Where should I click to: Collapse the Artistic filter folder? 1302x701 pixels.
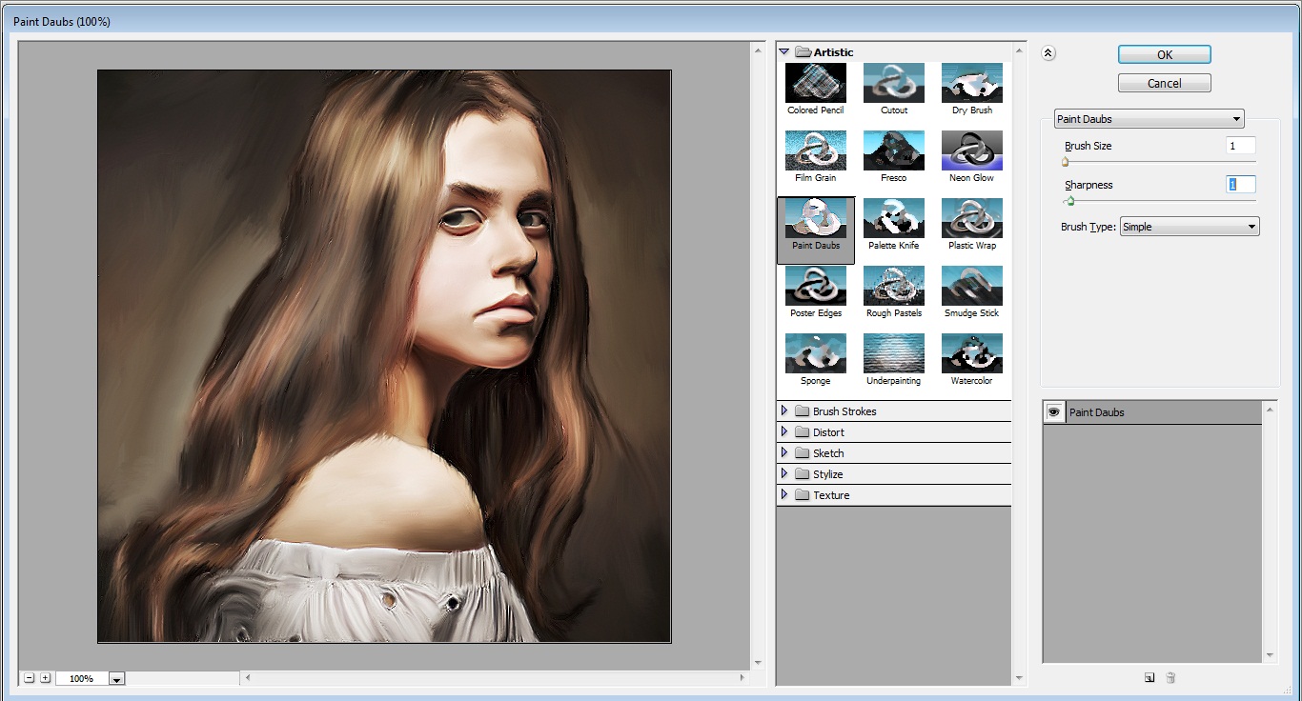[x=784, y=52]
